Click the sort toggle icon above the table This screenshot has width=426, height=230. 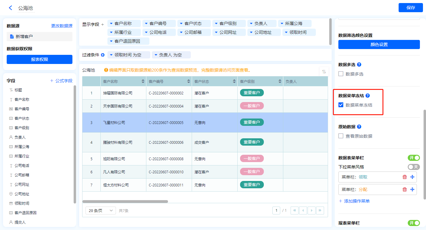[x=324, y=72]
